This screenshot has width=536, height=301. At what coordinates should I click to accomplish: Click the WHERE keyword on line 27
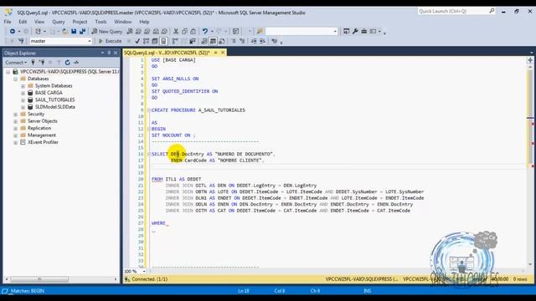point(158,223)
